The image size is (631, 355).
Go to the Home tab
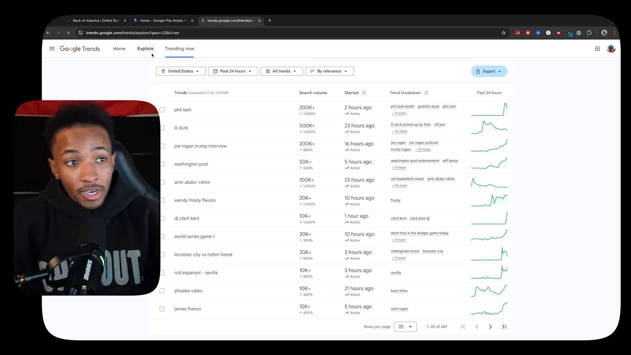click(x=119, y=49)
